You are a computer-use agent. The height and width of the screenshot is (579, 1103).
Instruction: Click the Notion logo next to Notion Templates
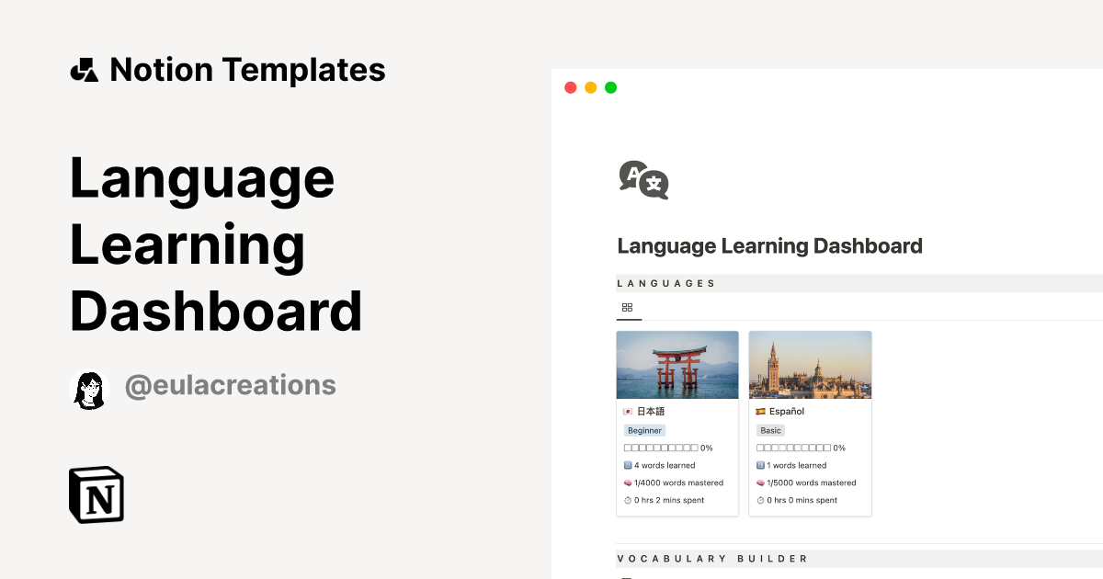click(84, 69)
